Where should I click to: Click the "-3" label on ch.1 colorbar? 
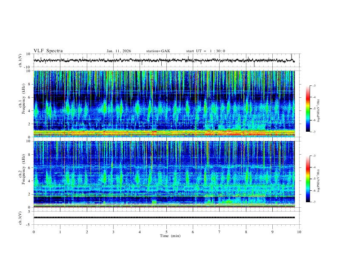coord(314,85)
